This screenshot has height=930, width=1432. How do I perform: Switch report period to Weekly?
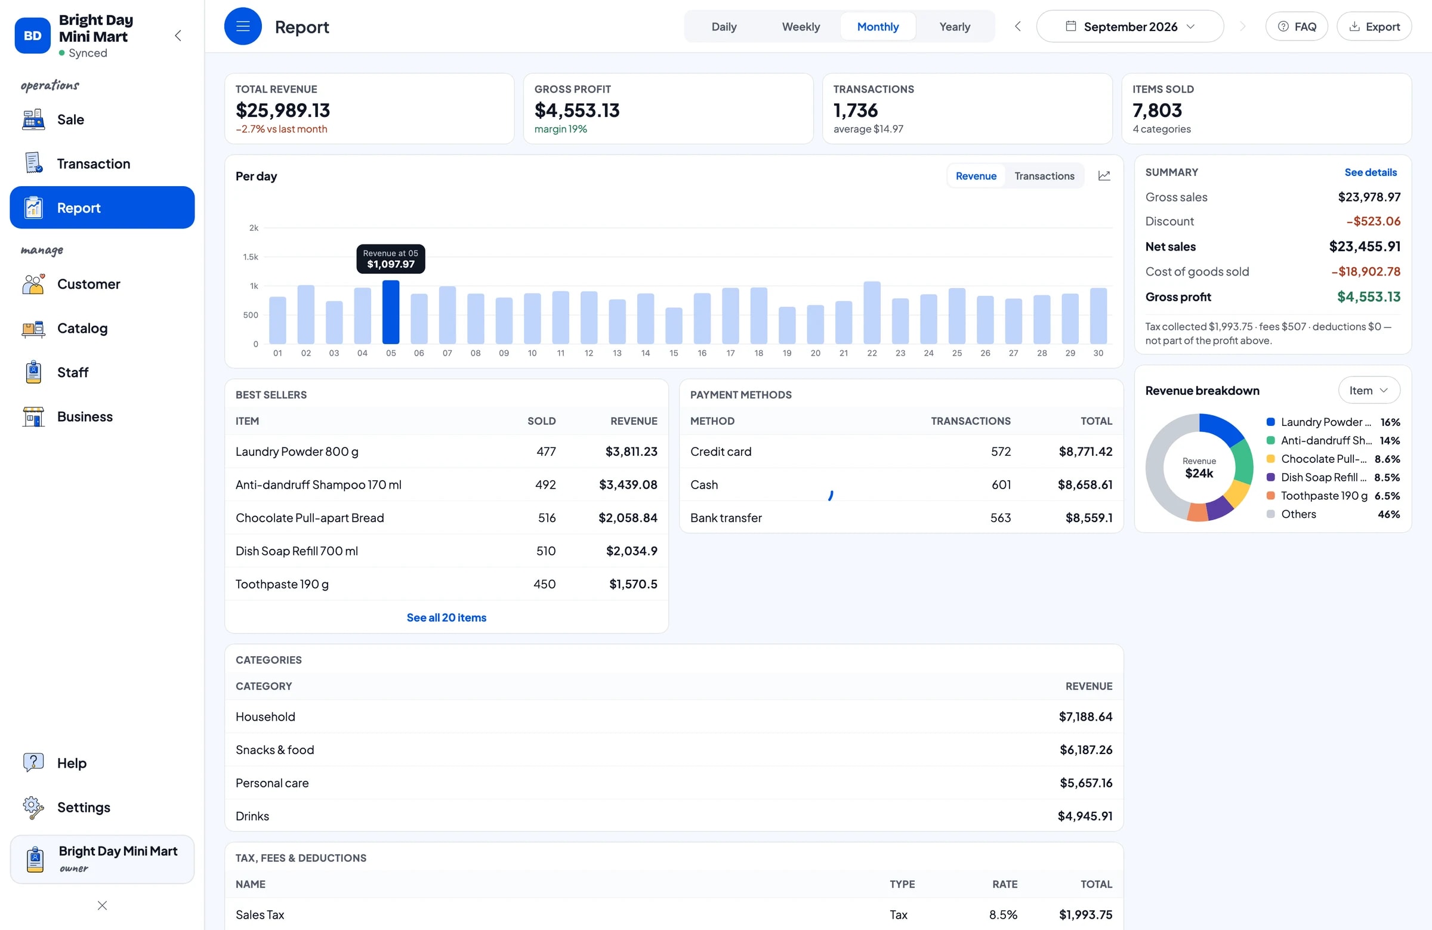pyautogui.click(x=801, y=26)
